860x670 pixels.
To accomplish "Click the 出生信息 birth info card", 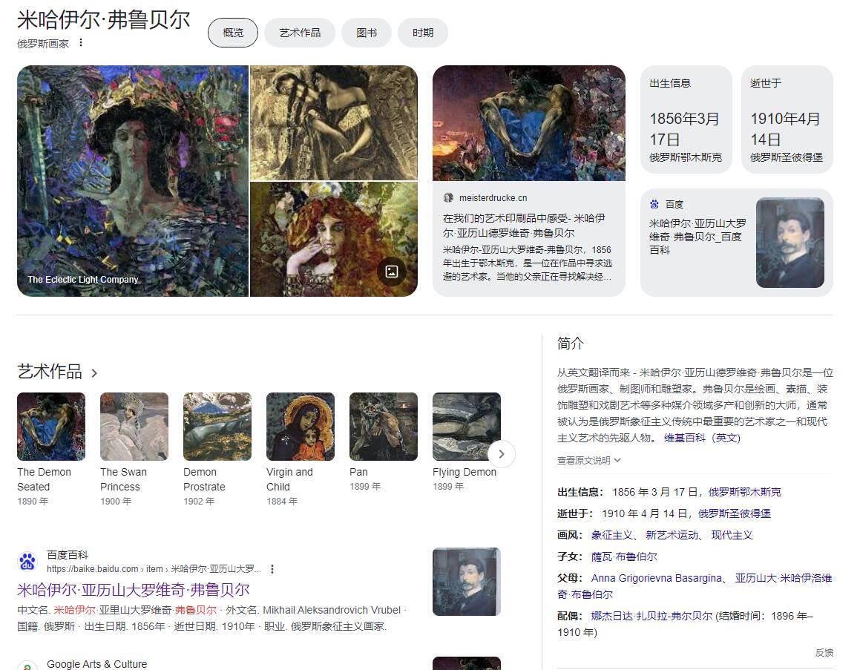I will click(686, 119).
